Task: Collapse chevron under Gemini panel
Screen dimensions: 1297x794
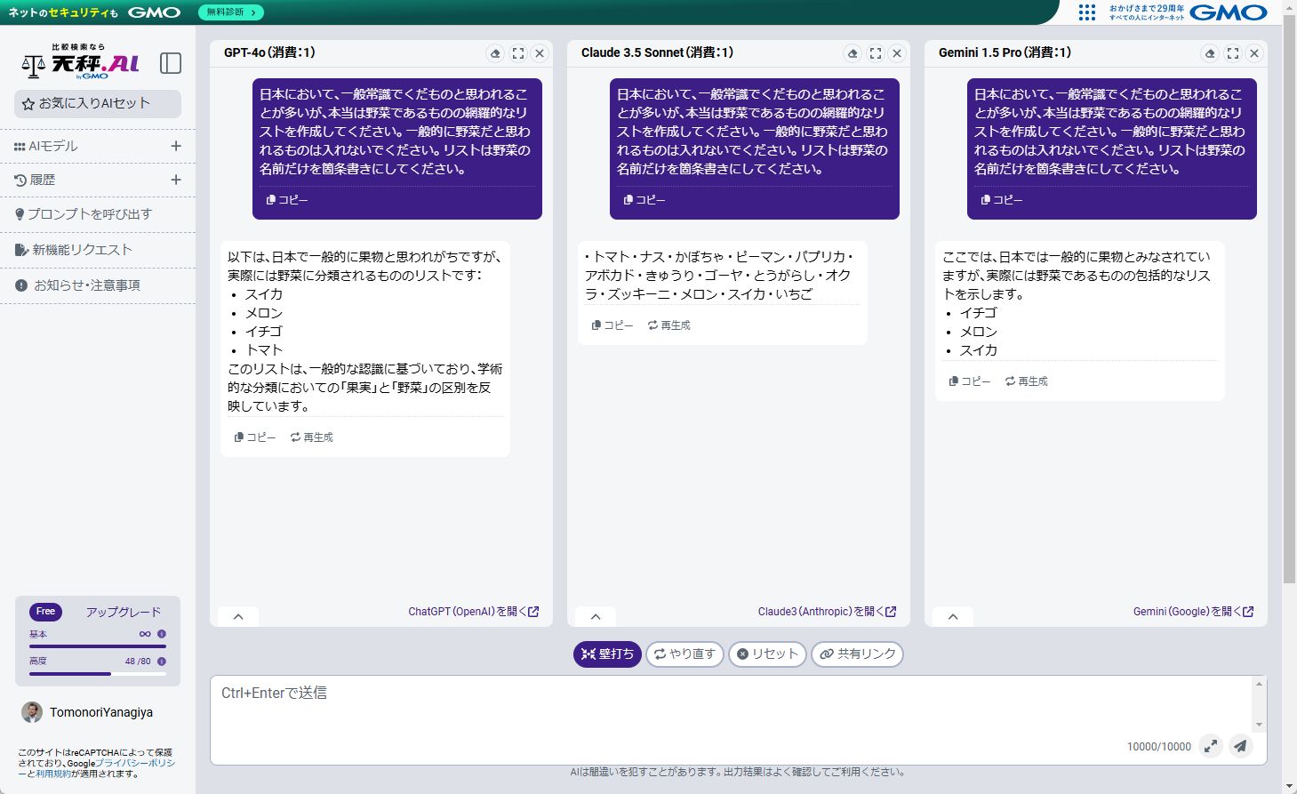Action: (953, 617)
